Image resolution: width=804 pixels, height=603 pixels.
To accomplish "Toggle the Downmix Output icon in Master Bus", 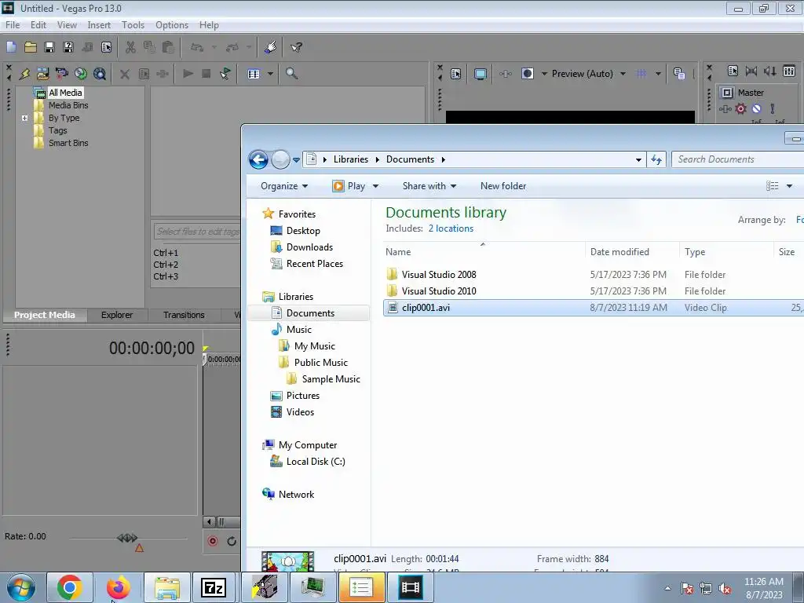I will tap(751, 71).
